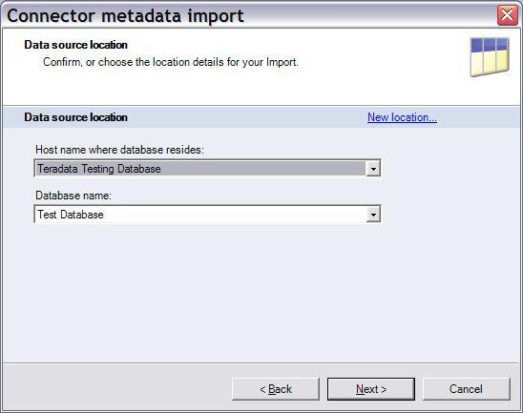Click the Confirm or choose location description text

point(171,62)
